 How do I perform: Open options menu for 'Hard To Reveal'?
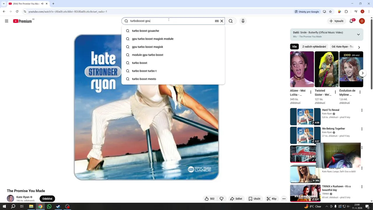pyautogui.click(x=362, y=110)
